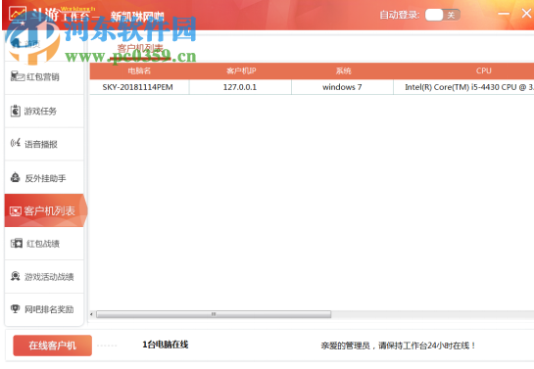Viewport: 534px width, 369px height.
Task: Click the 反外挂助手 sidebar icon
Action: coord(16,177)
